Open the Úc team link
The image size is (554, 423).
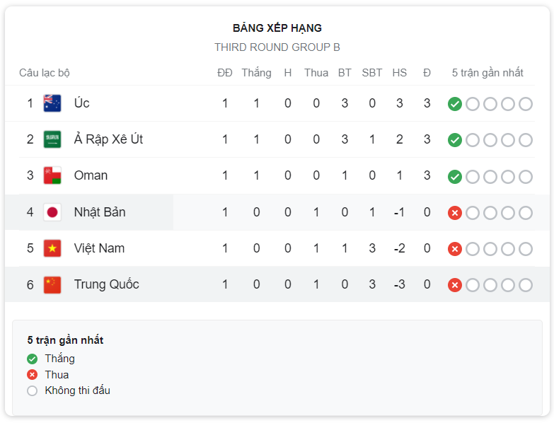(x=81, y=103)
